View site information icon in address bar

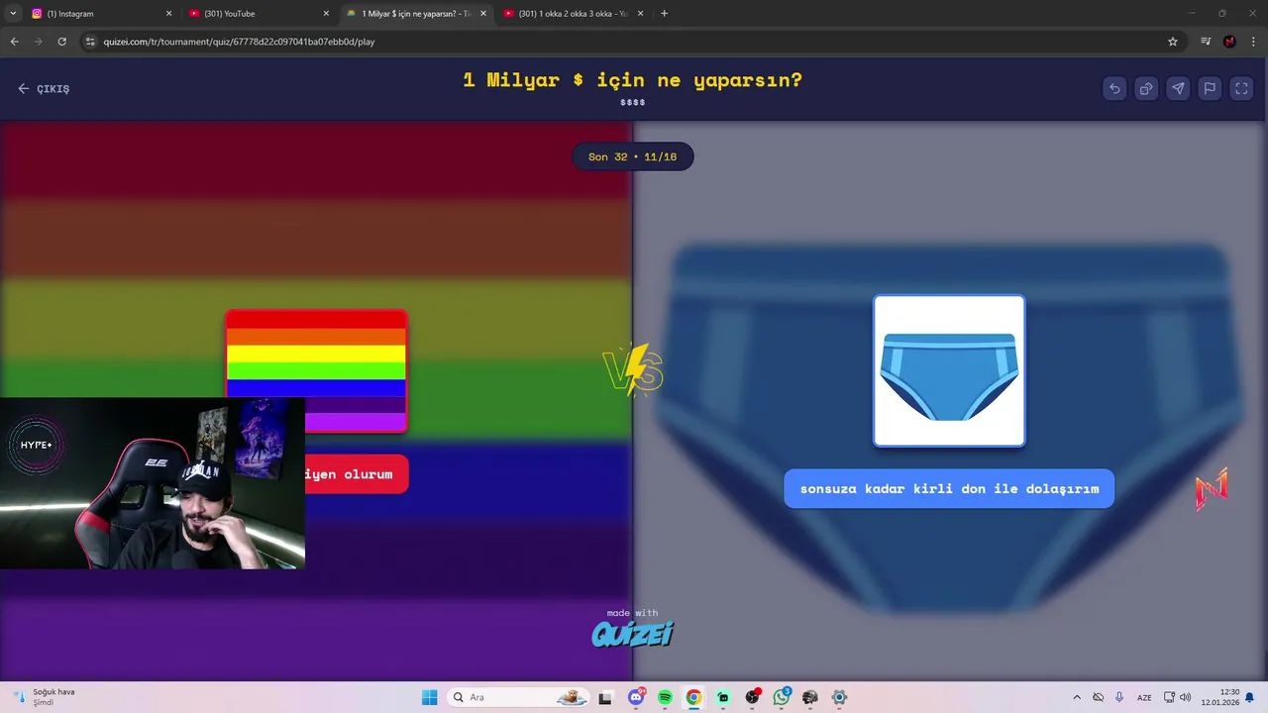(90, 42)
